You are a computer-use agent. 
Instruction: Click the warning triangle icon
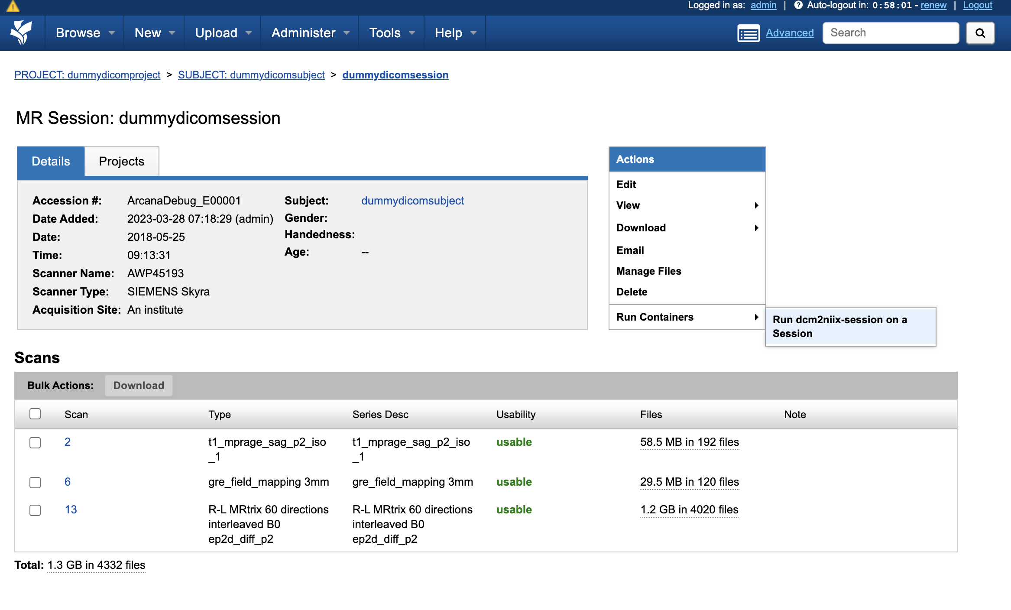[13, 6]
